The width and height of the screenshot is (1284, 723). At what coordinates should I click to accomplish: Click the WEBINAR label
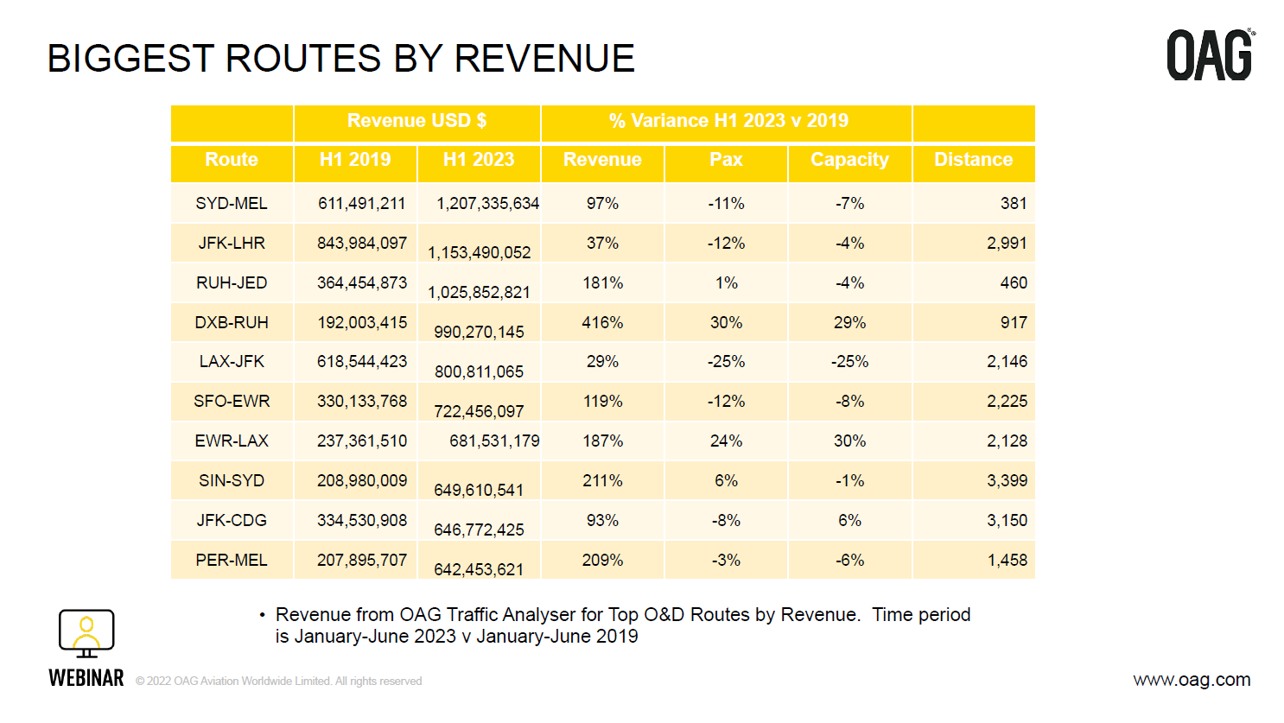click(x=85, y=679)
